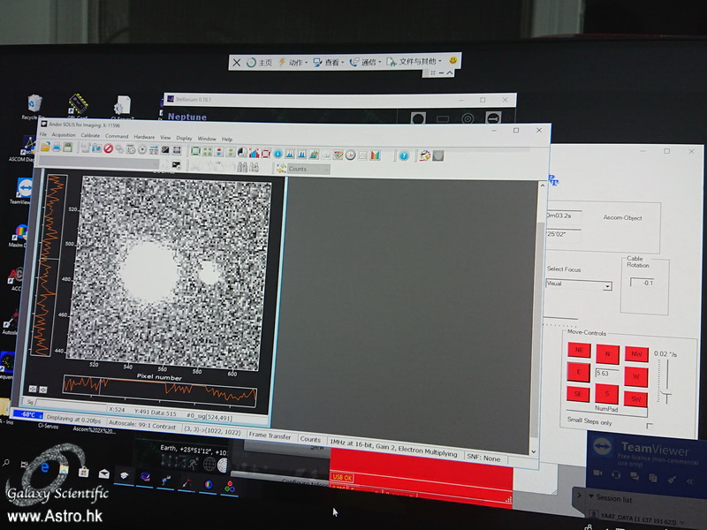Image resolution: width=707 pixels, height=530 pixels.
Task: Click the red abort acquisition icon
Action: coord(108,150)
